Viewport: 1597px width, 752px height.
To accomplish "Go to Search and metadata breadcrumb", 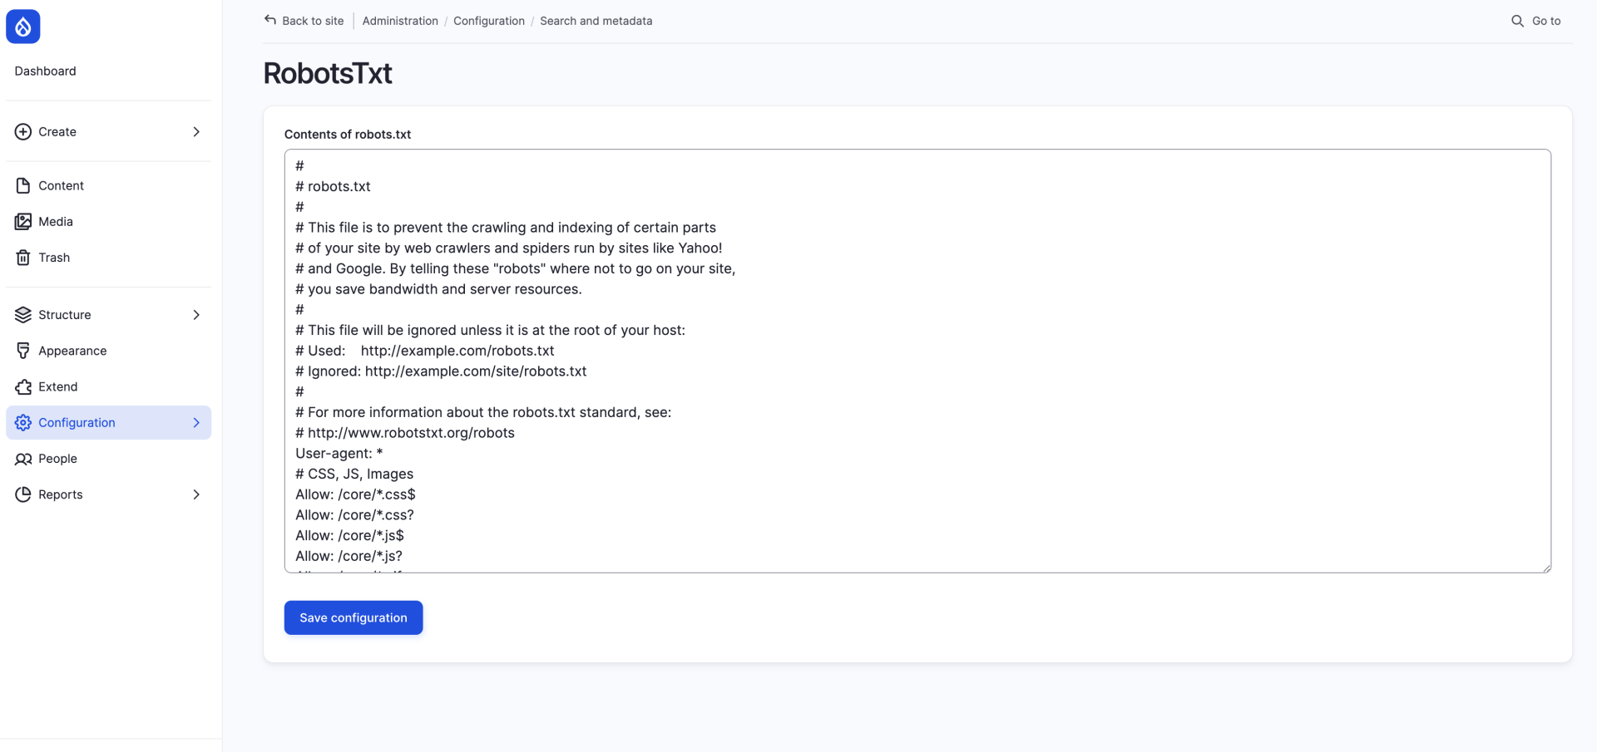I will click(x=596, y=21).
